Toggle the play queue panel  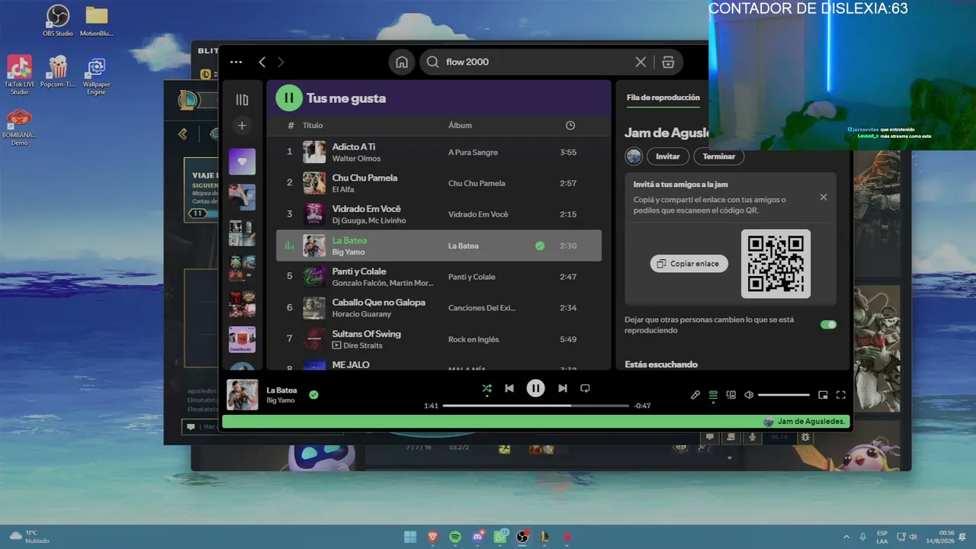(713, 395)
